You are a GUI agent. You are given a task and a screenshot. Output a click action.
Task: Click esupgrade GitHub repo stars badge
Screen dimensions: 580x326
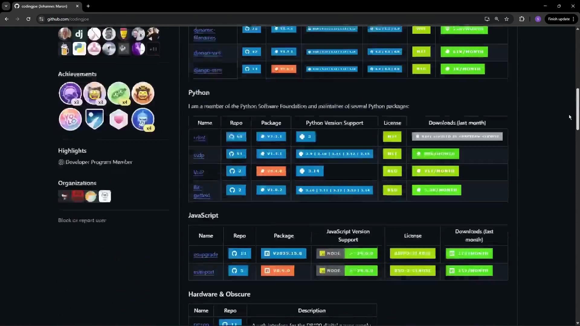(240, 253)
